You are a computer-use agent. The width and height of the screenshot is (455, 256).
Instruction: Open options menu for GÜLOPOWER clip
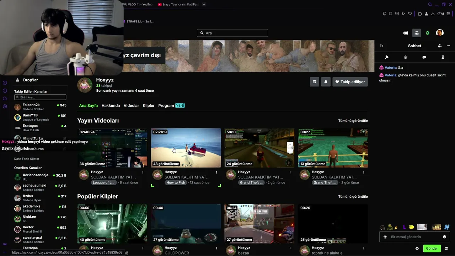[216, 248]
